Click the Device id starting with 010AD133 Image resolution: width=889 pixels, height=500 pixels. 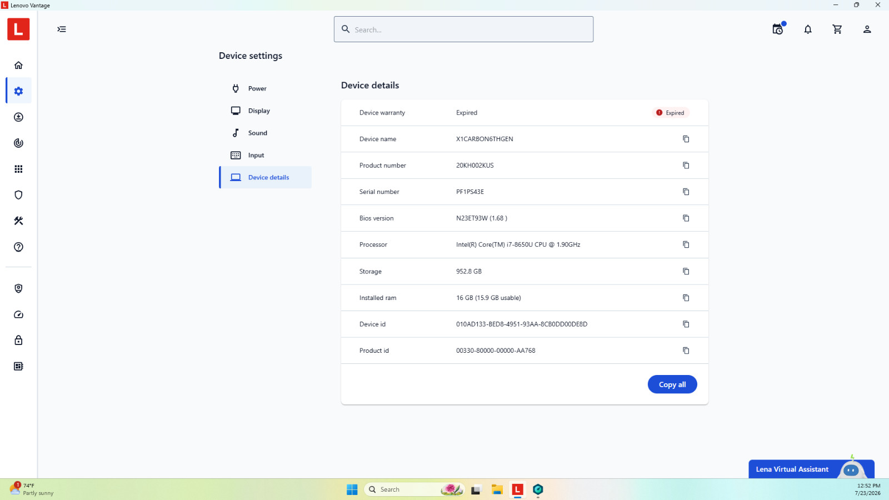[x=522, y=324]
